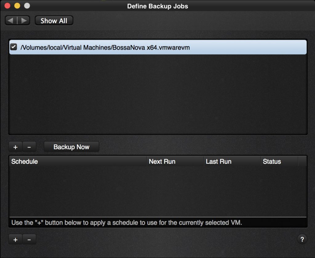Toggle the checkbox for the listed virtual machine
Viewport: 315px width, 258px height.
click(x=13, y=47)
